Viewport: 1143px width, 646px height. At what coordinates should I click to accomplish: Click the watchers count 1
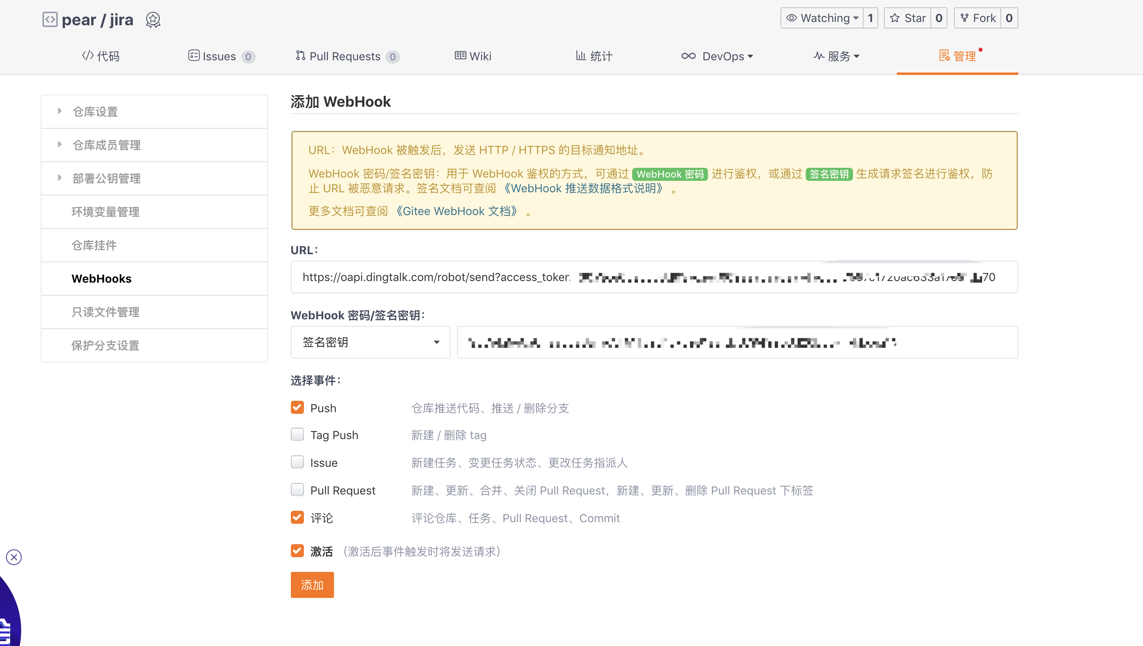(870, 18)
